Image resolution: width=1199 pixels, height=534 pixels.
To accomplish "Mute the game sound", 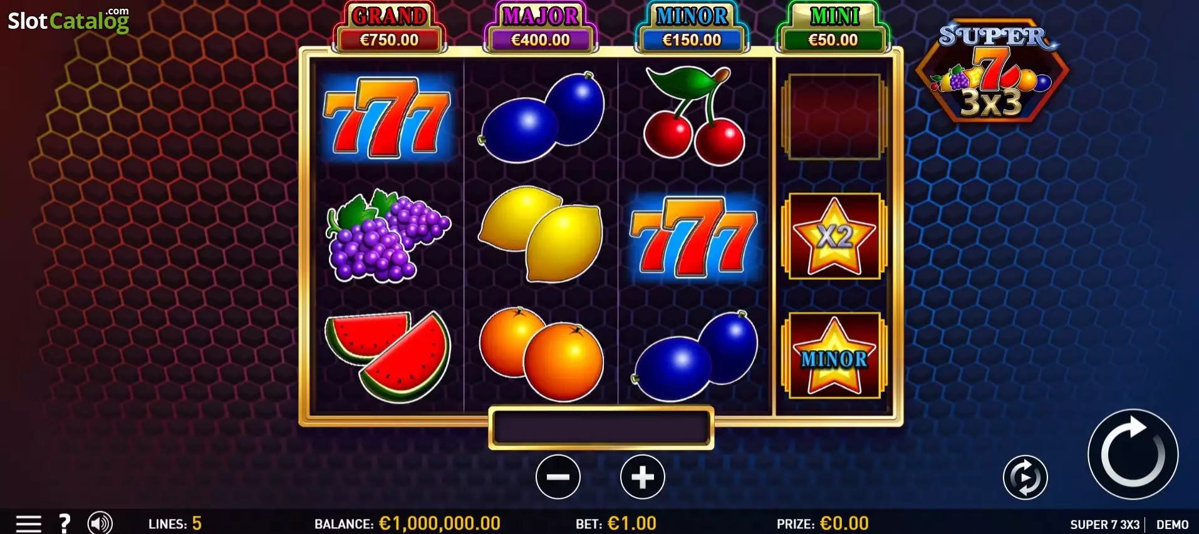I will 100,523.
